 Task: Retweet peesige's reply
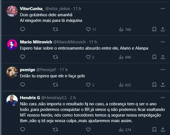point(56,85)
